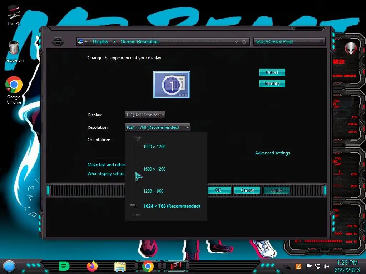The width and height of the screenshot is (366, 274).
Task: Click the resolution slider thumb
Action: coord(133,206)
